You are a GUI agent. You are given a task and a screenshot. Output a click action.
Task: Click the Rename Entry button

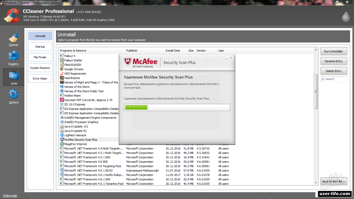(334, 61)
